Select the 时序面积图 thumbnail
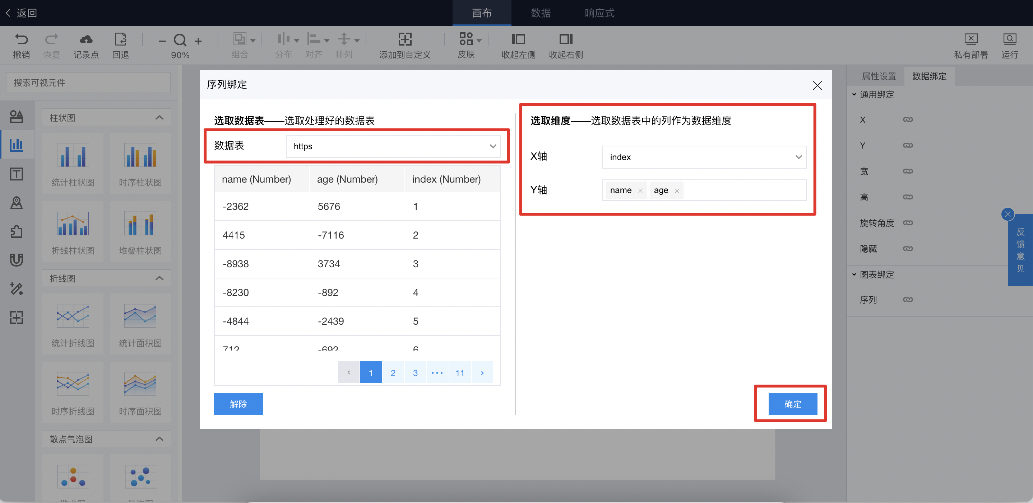Screen dimensions: 1033x503 pyautogui.click(x=140, y=392)
